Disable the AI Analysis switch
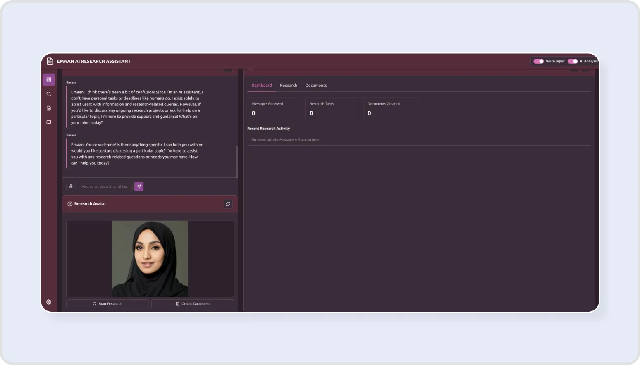The width and height of the screenshot is (640, 365). tap(572, 61)
